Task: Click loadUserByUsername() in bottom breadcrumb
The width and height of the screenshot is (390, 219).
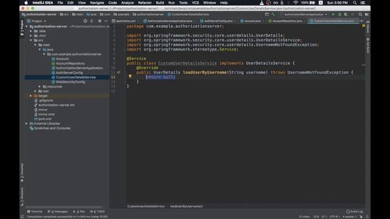Action: click(x=186, y=206)
